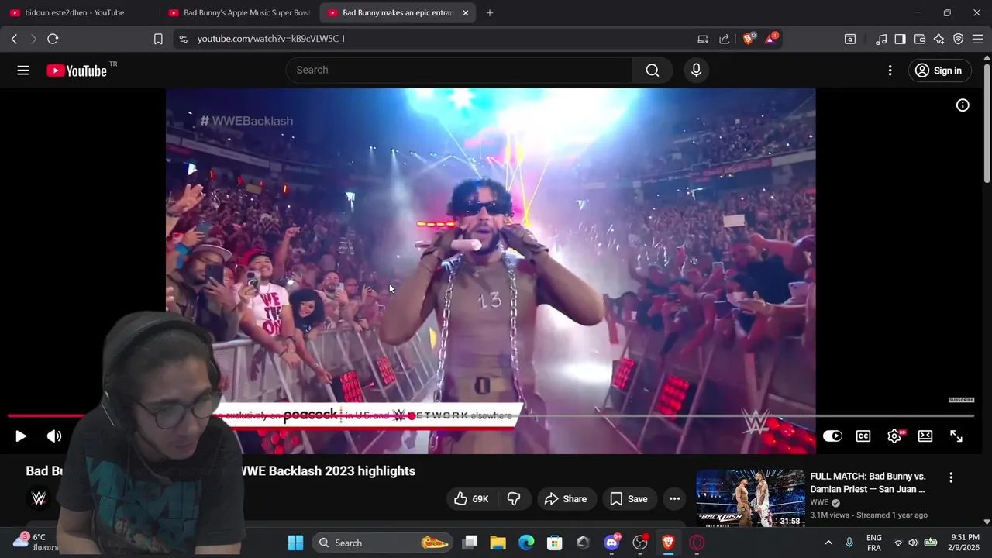The height and width of the screenshot is (558, 992).
Task: Open Brave VPN shield icon
Action: (x=959, y=39)
